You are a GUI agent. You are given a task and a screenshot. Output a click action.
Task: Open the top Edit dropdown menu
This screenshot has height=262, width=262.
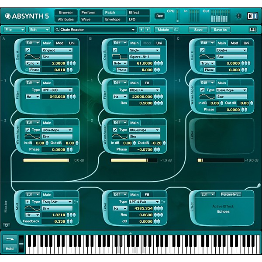click(39, 30)
